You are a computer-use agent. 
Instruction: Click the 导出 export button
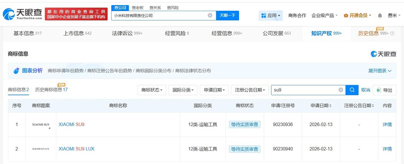384,90
